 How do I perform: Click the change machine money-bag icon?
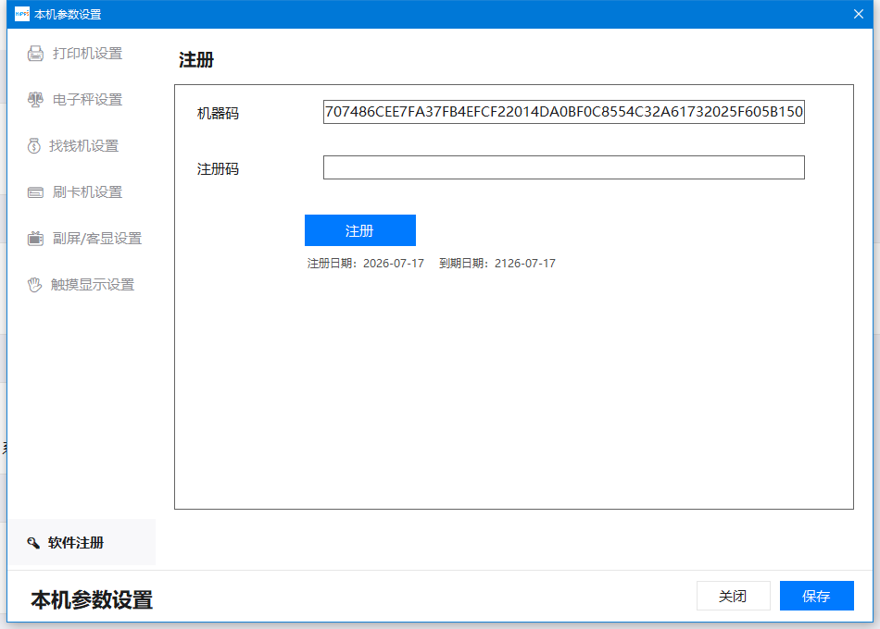click(x=34, y=146)
